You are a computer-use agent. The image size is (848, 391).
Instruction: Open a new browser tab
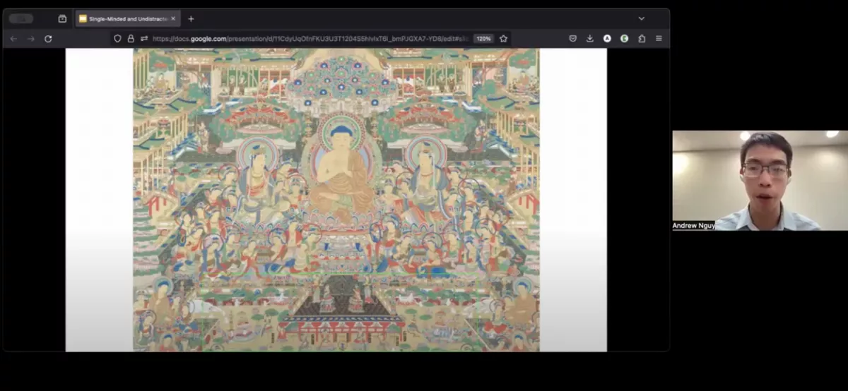(x=191, y=18)
